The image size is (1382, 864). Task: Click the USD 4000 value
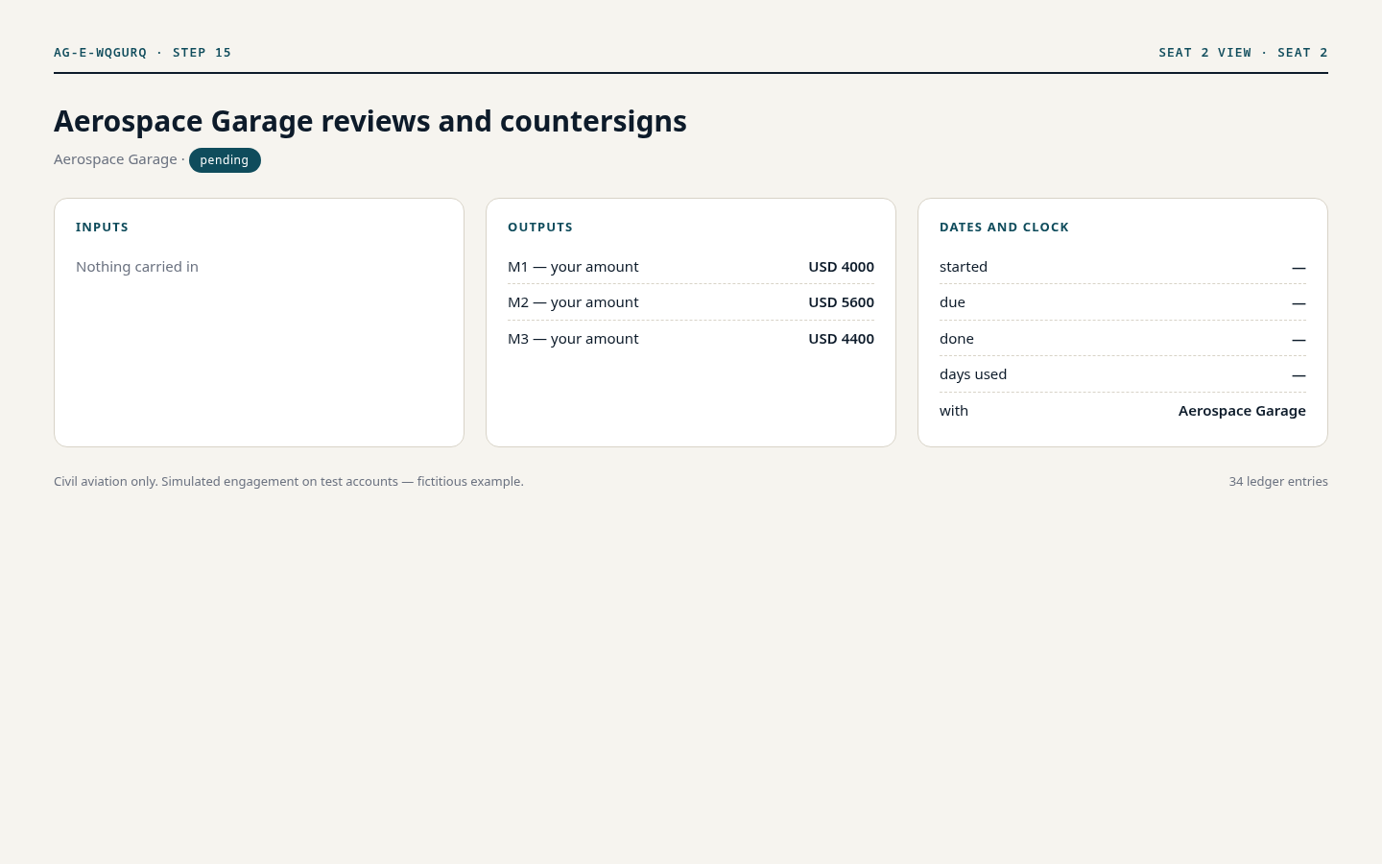841,267
